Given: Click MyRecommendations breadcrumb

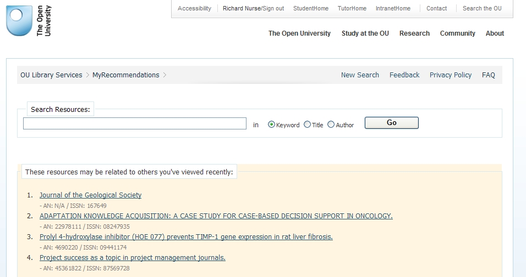Looking at the screenshot, I should point(126,75).
